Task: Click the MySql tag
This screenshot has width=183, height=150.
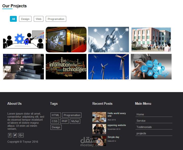Action: [75, 121]
